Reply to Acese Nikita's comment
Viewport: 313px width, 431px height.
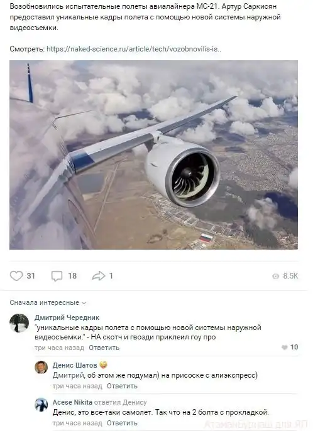click(122, 423)
